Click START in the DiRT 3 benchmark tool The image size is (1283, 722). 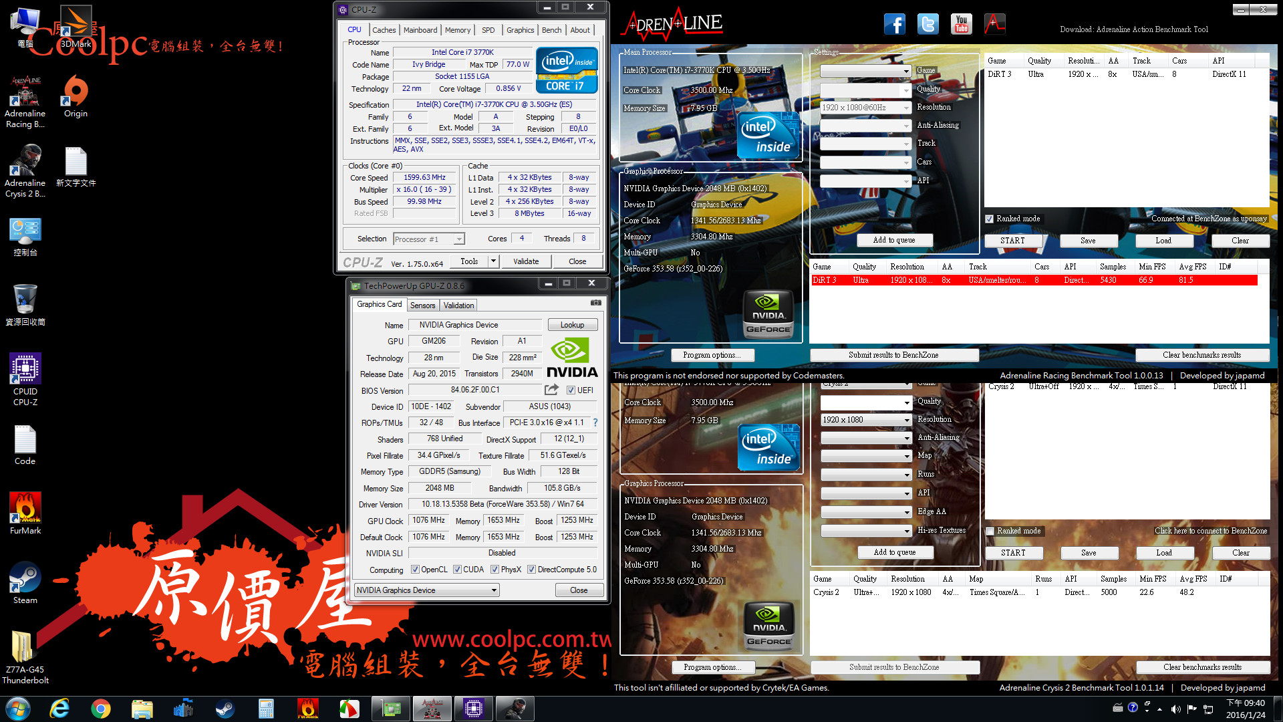click(x=1012, y=241)
